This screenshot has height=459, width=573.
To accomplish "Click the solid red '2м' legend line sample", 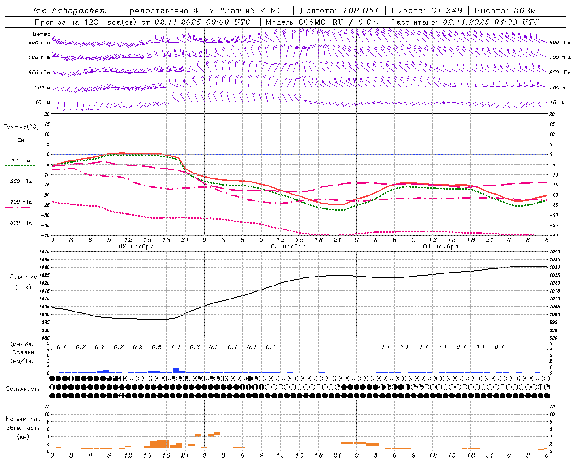I will (x=21, y=145).
